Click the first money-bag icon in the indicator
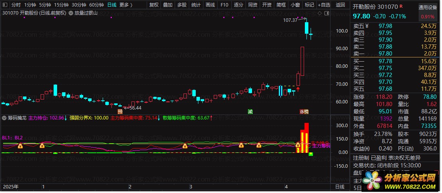Viewport: 442px width, 193px height. 20,146
